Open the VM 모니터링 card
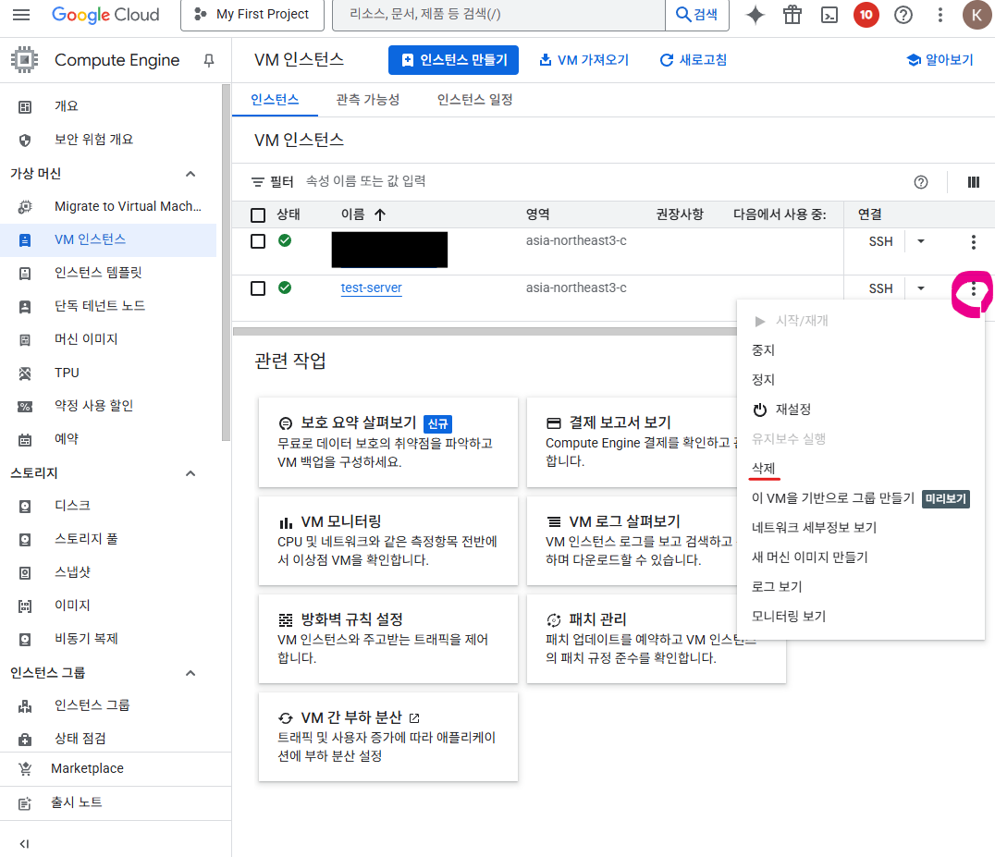The image size is (995, 857). click(388, 541)
